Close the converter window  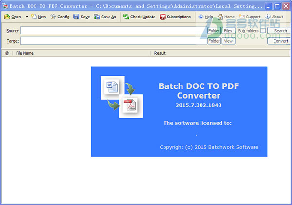click(286, 6)
